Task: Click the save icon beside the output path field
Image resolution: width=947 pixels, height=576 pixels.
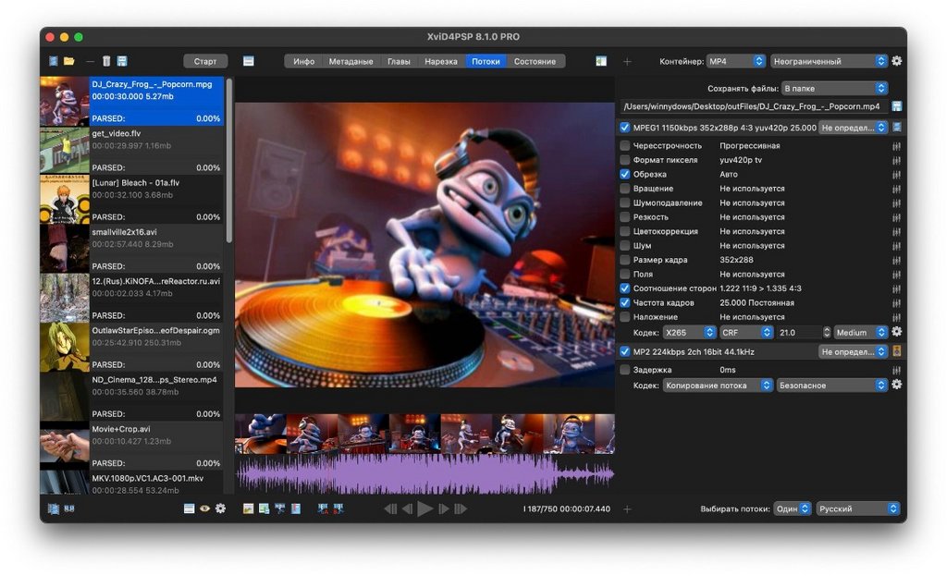Action: [x=897, y=106]
